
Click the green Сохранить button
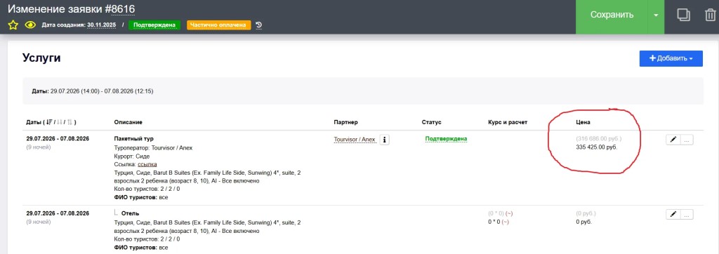coord(612,15)
